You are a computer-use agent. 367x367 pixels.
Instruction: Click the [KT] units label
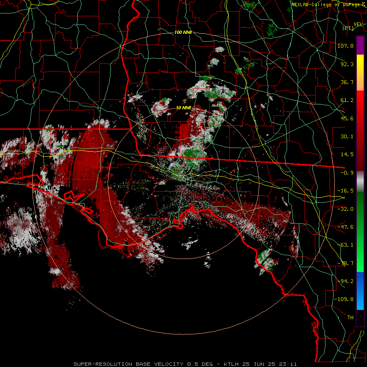[x=348, y=28]
